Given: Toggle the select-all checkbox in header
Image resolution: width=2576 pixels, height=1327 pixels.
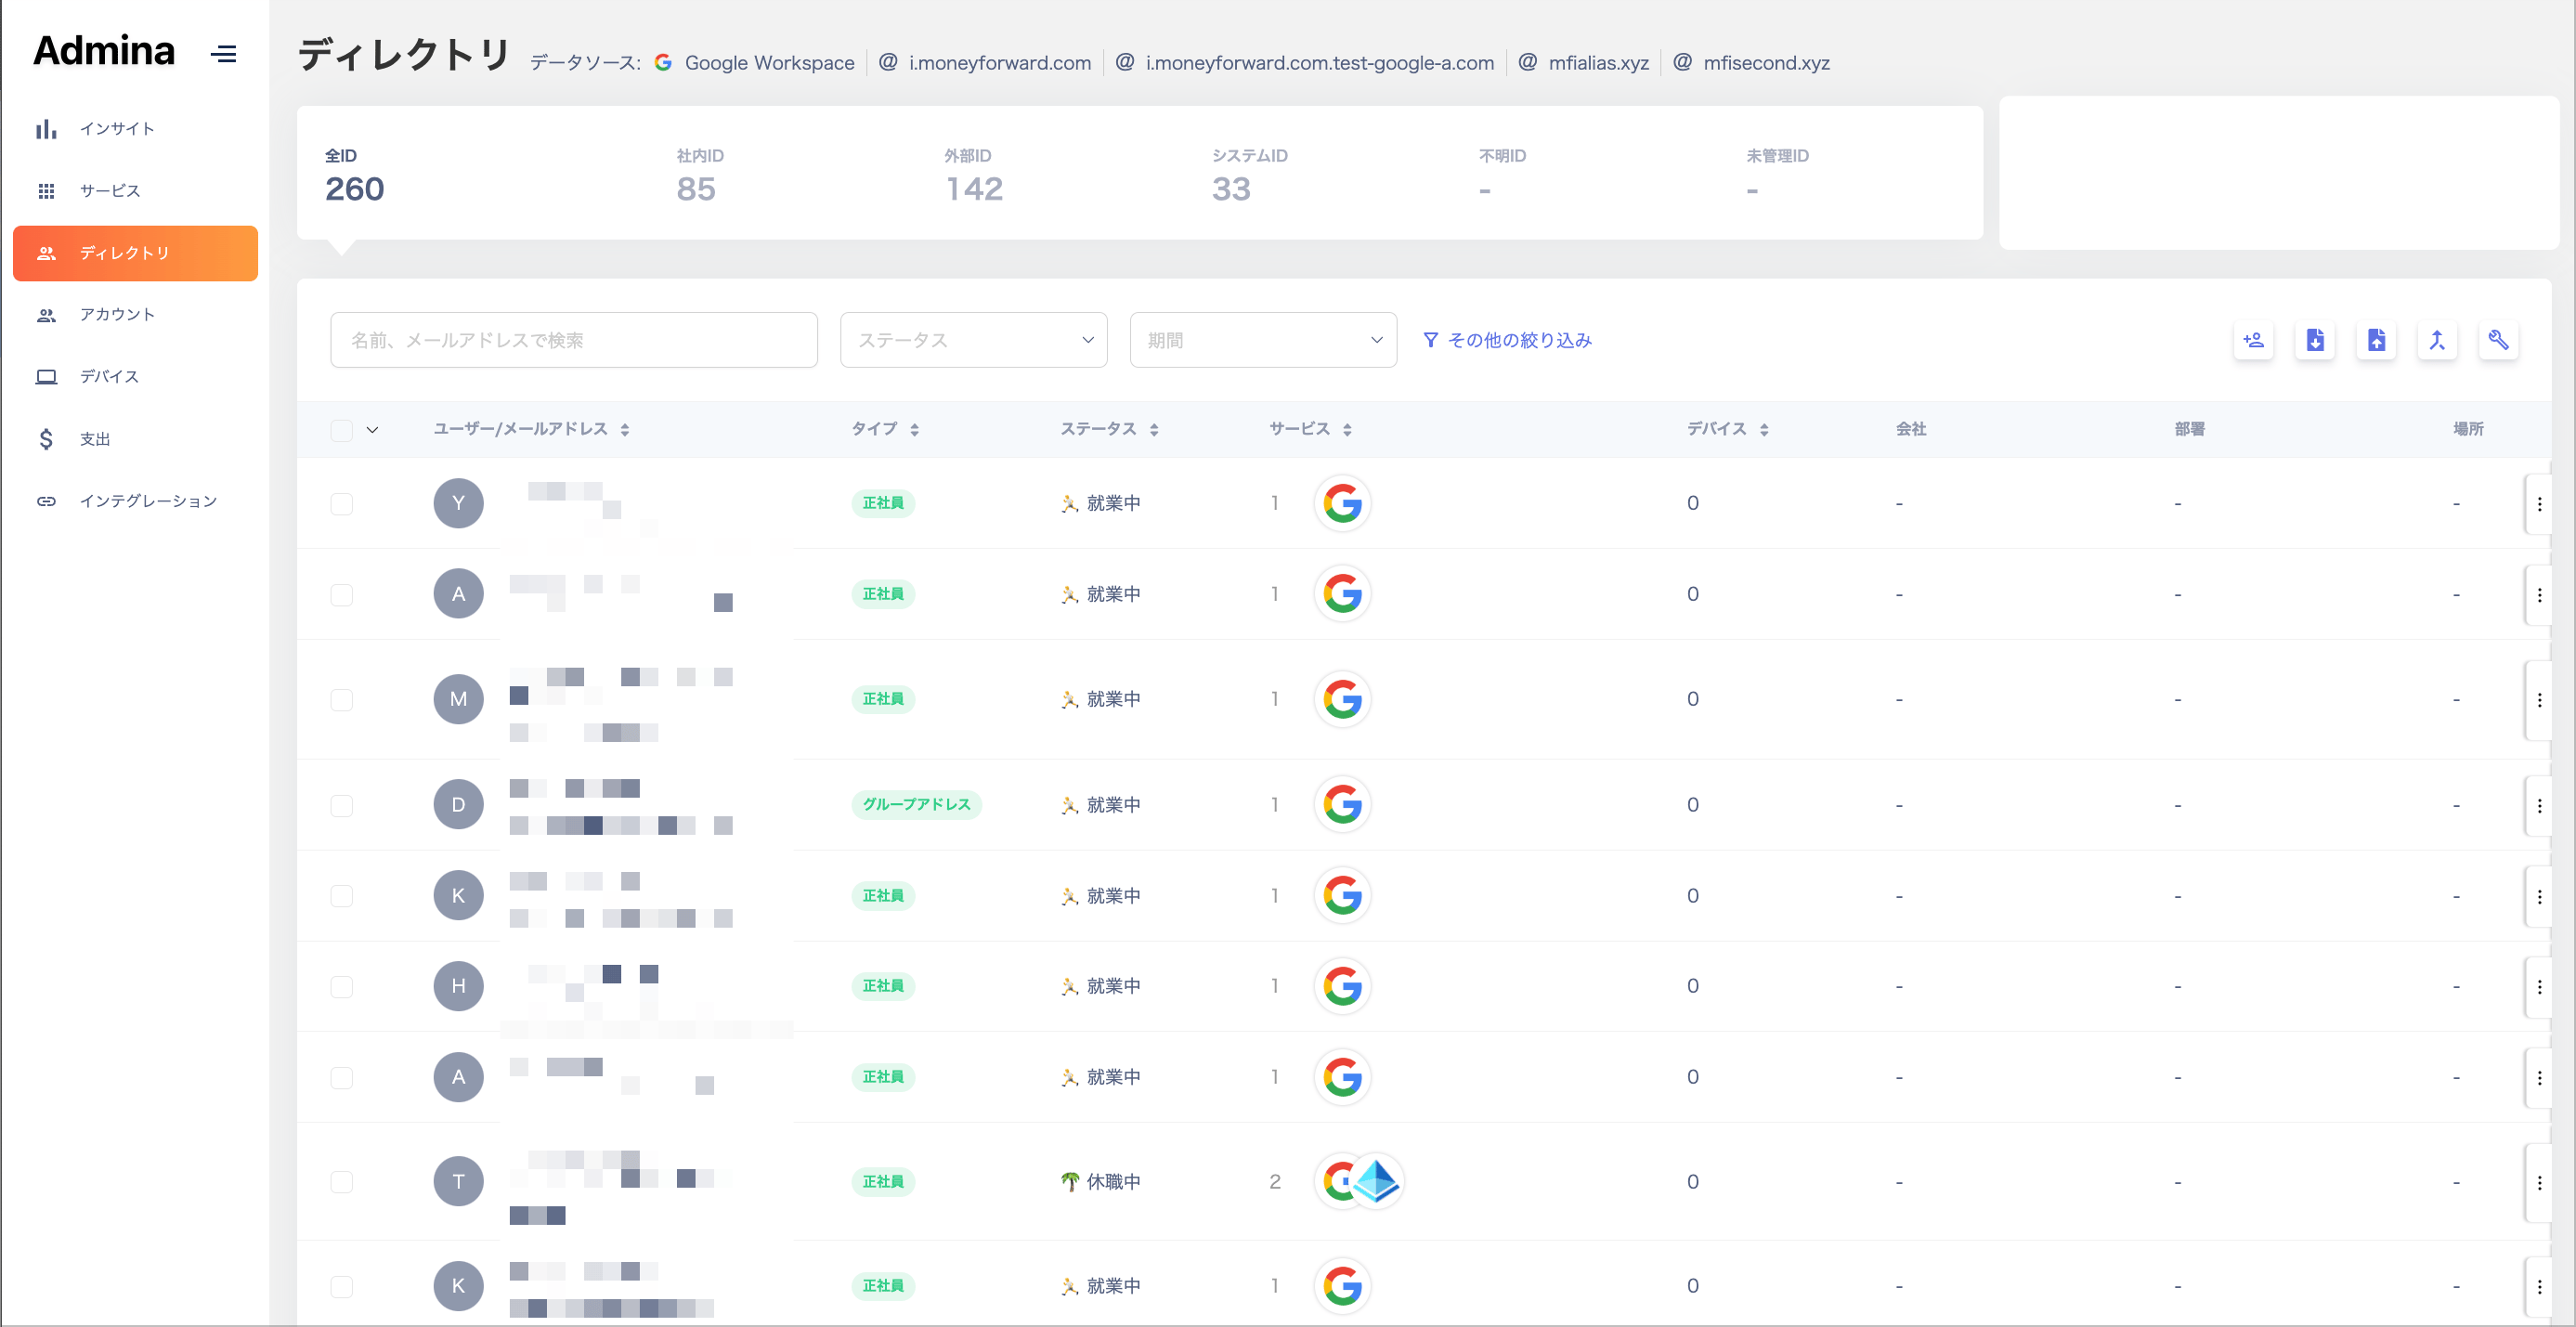Looking at the screenshot, I should pyautogui.click(x=342, y=430).
